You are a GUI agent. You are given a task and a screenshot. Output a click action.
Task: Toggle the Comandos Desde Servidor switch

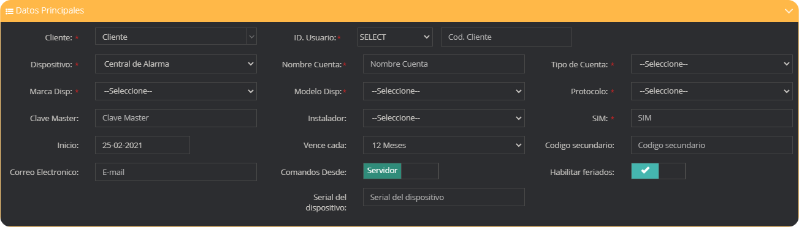(x=401, y=171)
